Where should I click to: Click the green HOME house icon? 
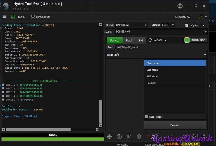pos(13,17)
